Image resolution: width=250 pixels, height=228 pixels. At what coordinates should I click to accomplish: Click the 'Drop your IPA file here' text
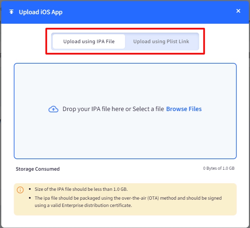(93, 109)
